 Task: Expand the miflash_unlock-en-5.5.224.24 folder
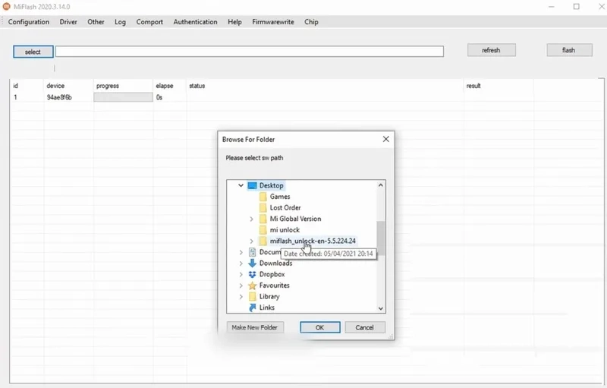(x=252, y=241)
